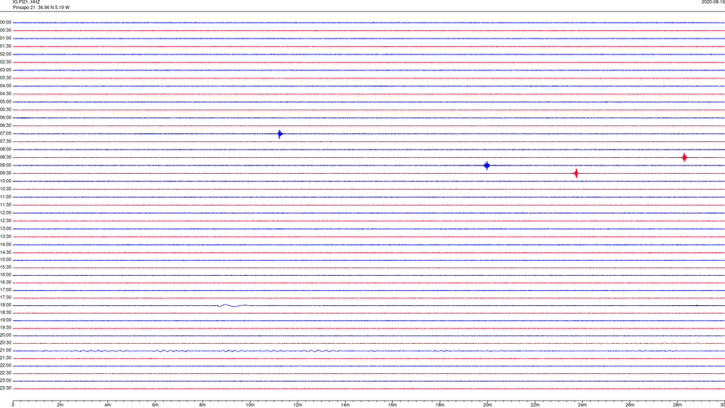Select the '03:00' time label

pos(5,70)
